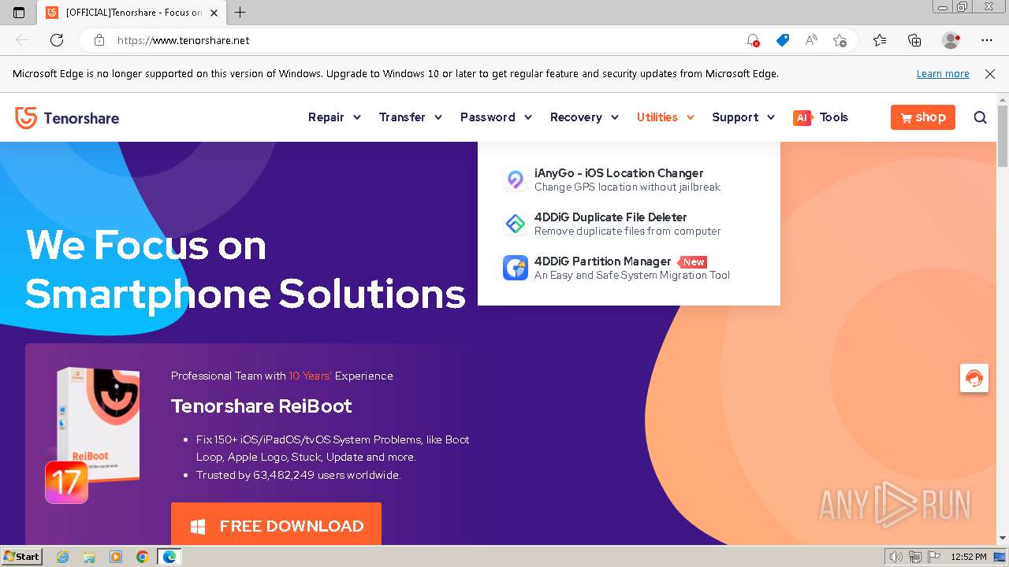
Task: Open 4DDiG Partition Manager entry
Action: 603,261
